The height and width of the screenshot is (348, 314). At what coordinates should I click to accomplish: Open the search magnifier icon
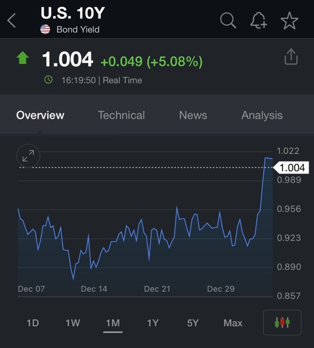pyautogui.click(x=228, y=21)
